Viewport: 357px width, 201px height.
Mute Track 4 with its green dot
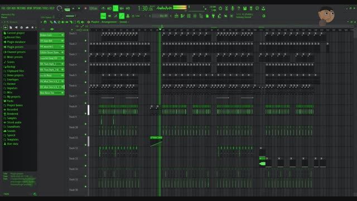[x=85, y=72]
